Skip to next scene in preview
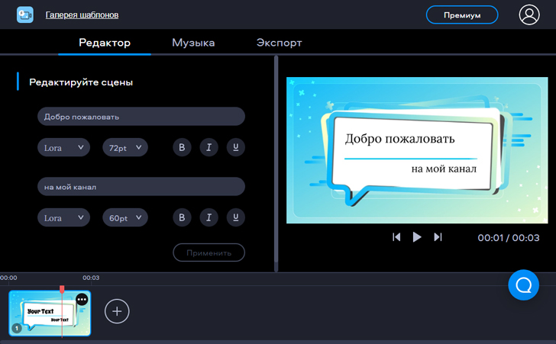556x344 pixels. [x=438, y=237]
